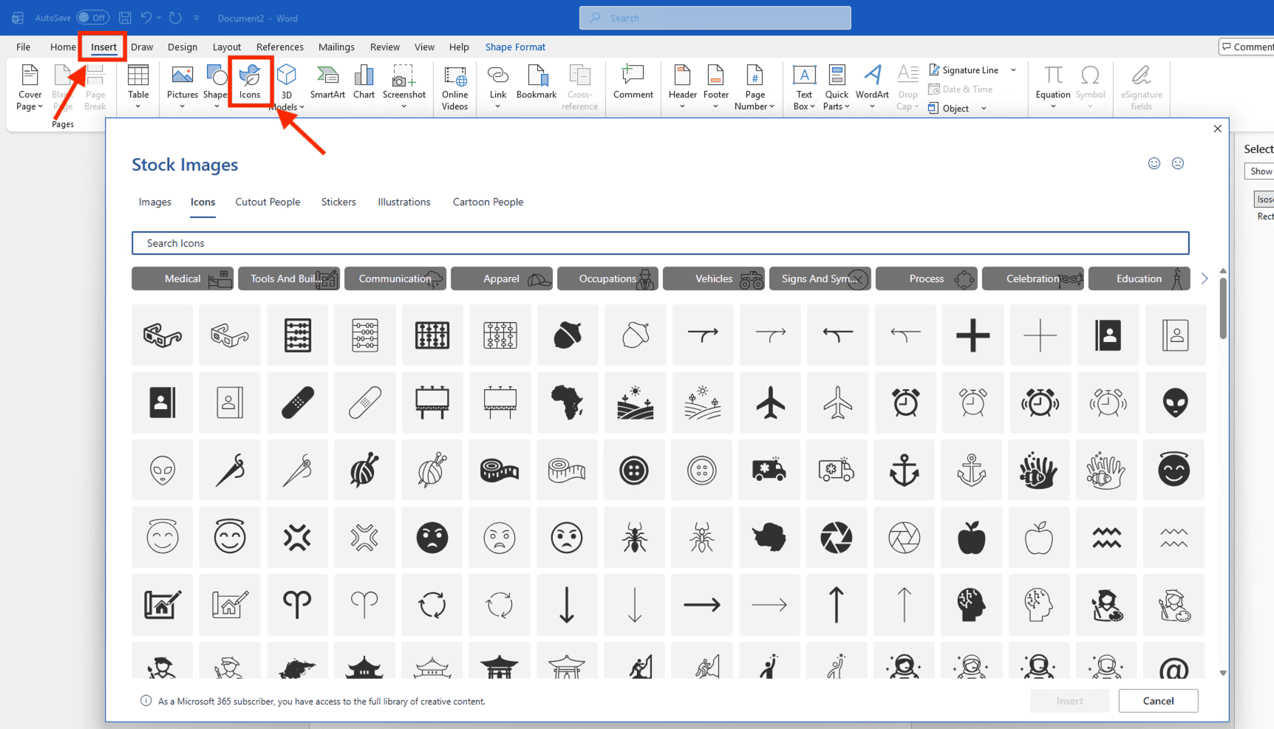Pick the solid apple icon
This screenshot has width=1274, height=729.
(971, 537)
